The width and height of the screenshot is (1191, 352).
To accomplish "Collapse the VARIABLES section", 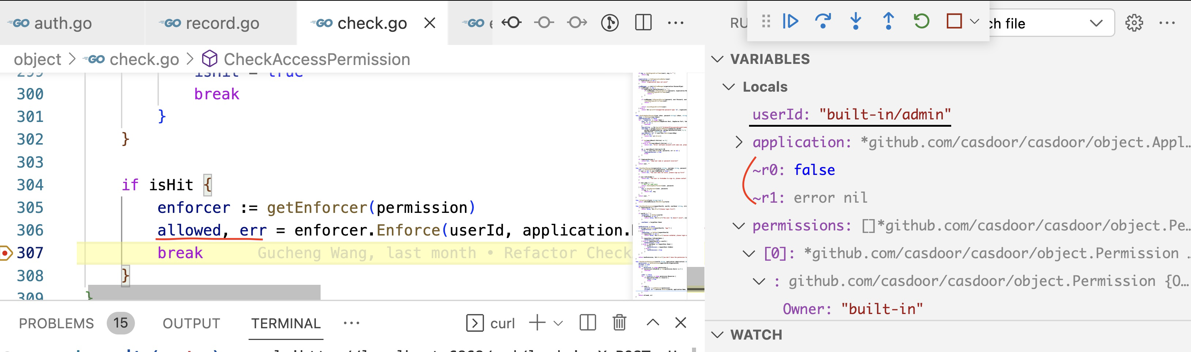I will (718, 59).
